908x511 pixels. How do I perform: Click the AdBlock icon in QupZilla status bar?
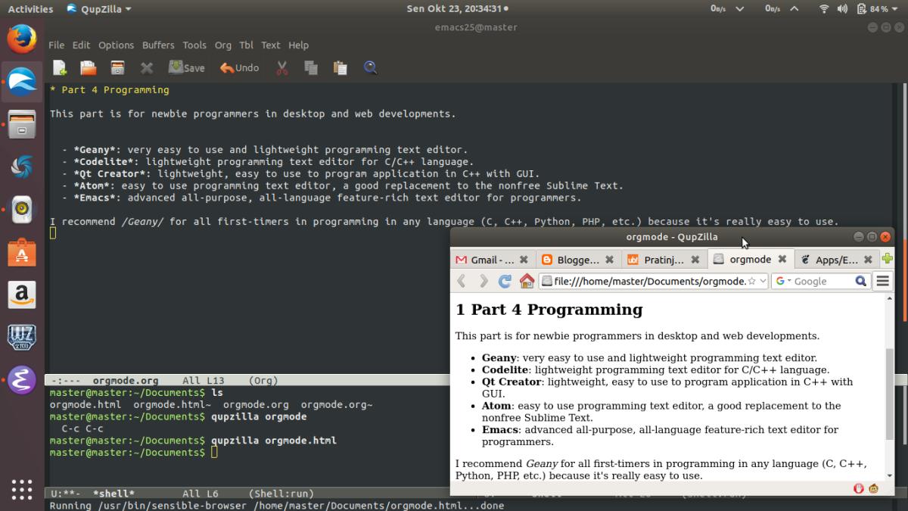tap(859, 488)
